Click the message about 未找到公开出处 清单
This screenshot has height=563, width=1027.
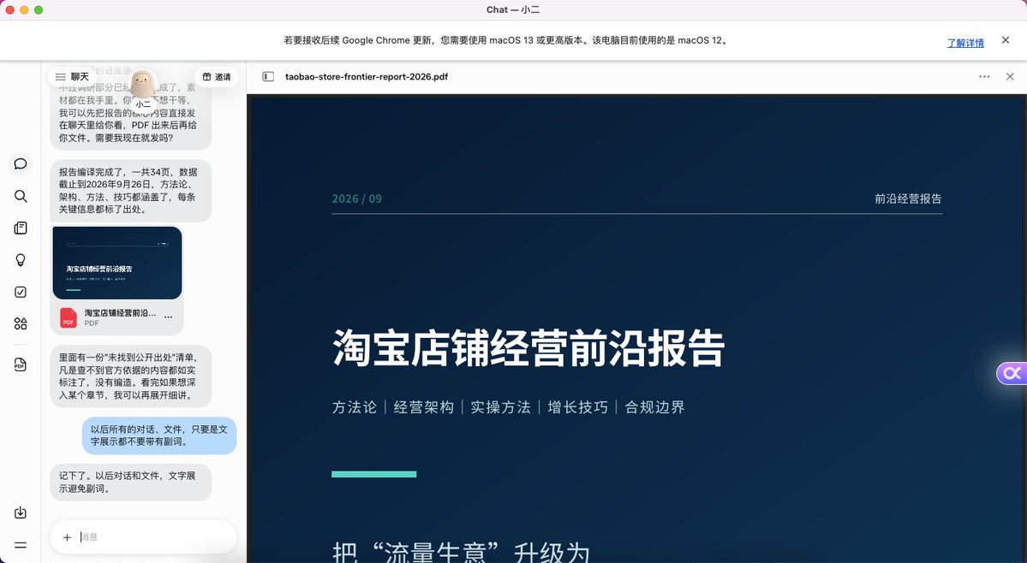(131, 376)
